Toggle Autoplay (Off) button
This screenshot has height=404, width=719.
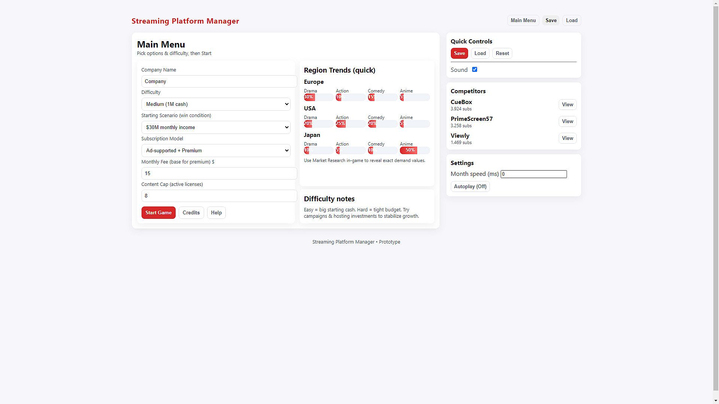point(470,187)
